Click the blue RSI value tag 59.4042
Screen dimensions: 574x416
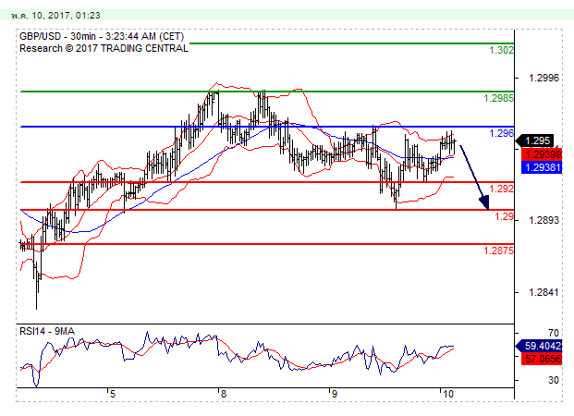pos(539,346)
